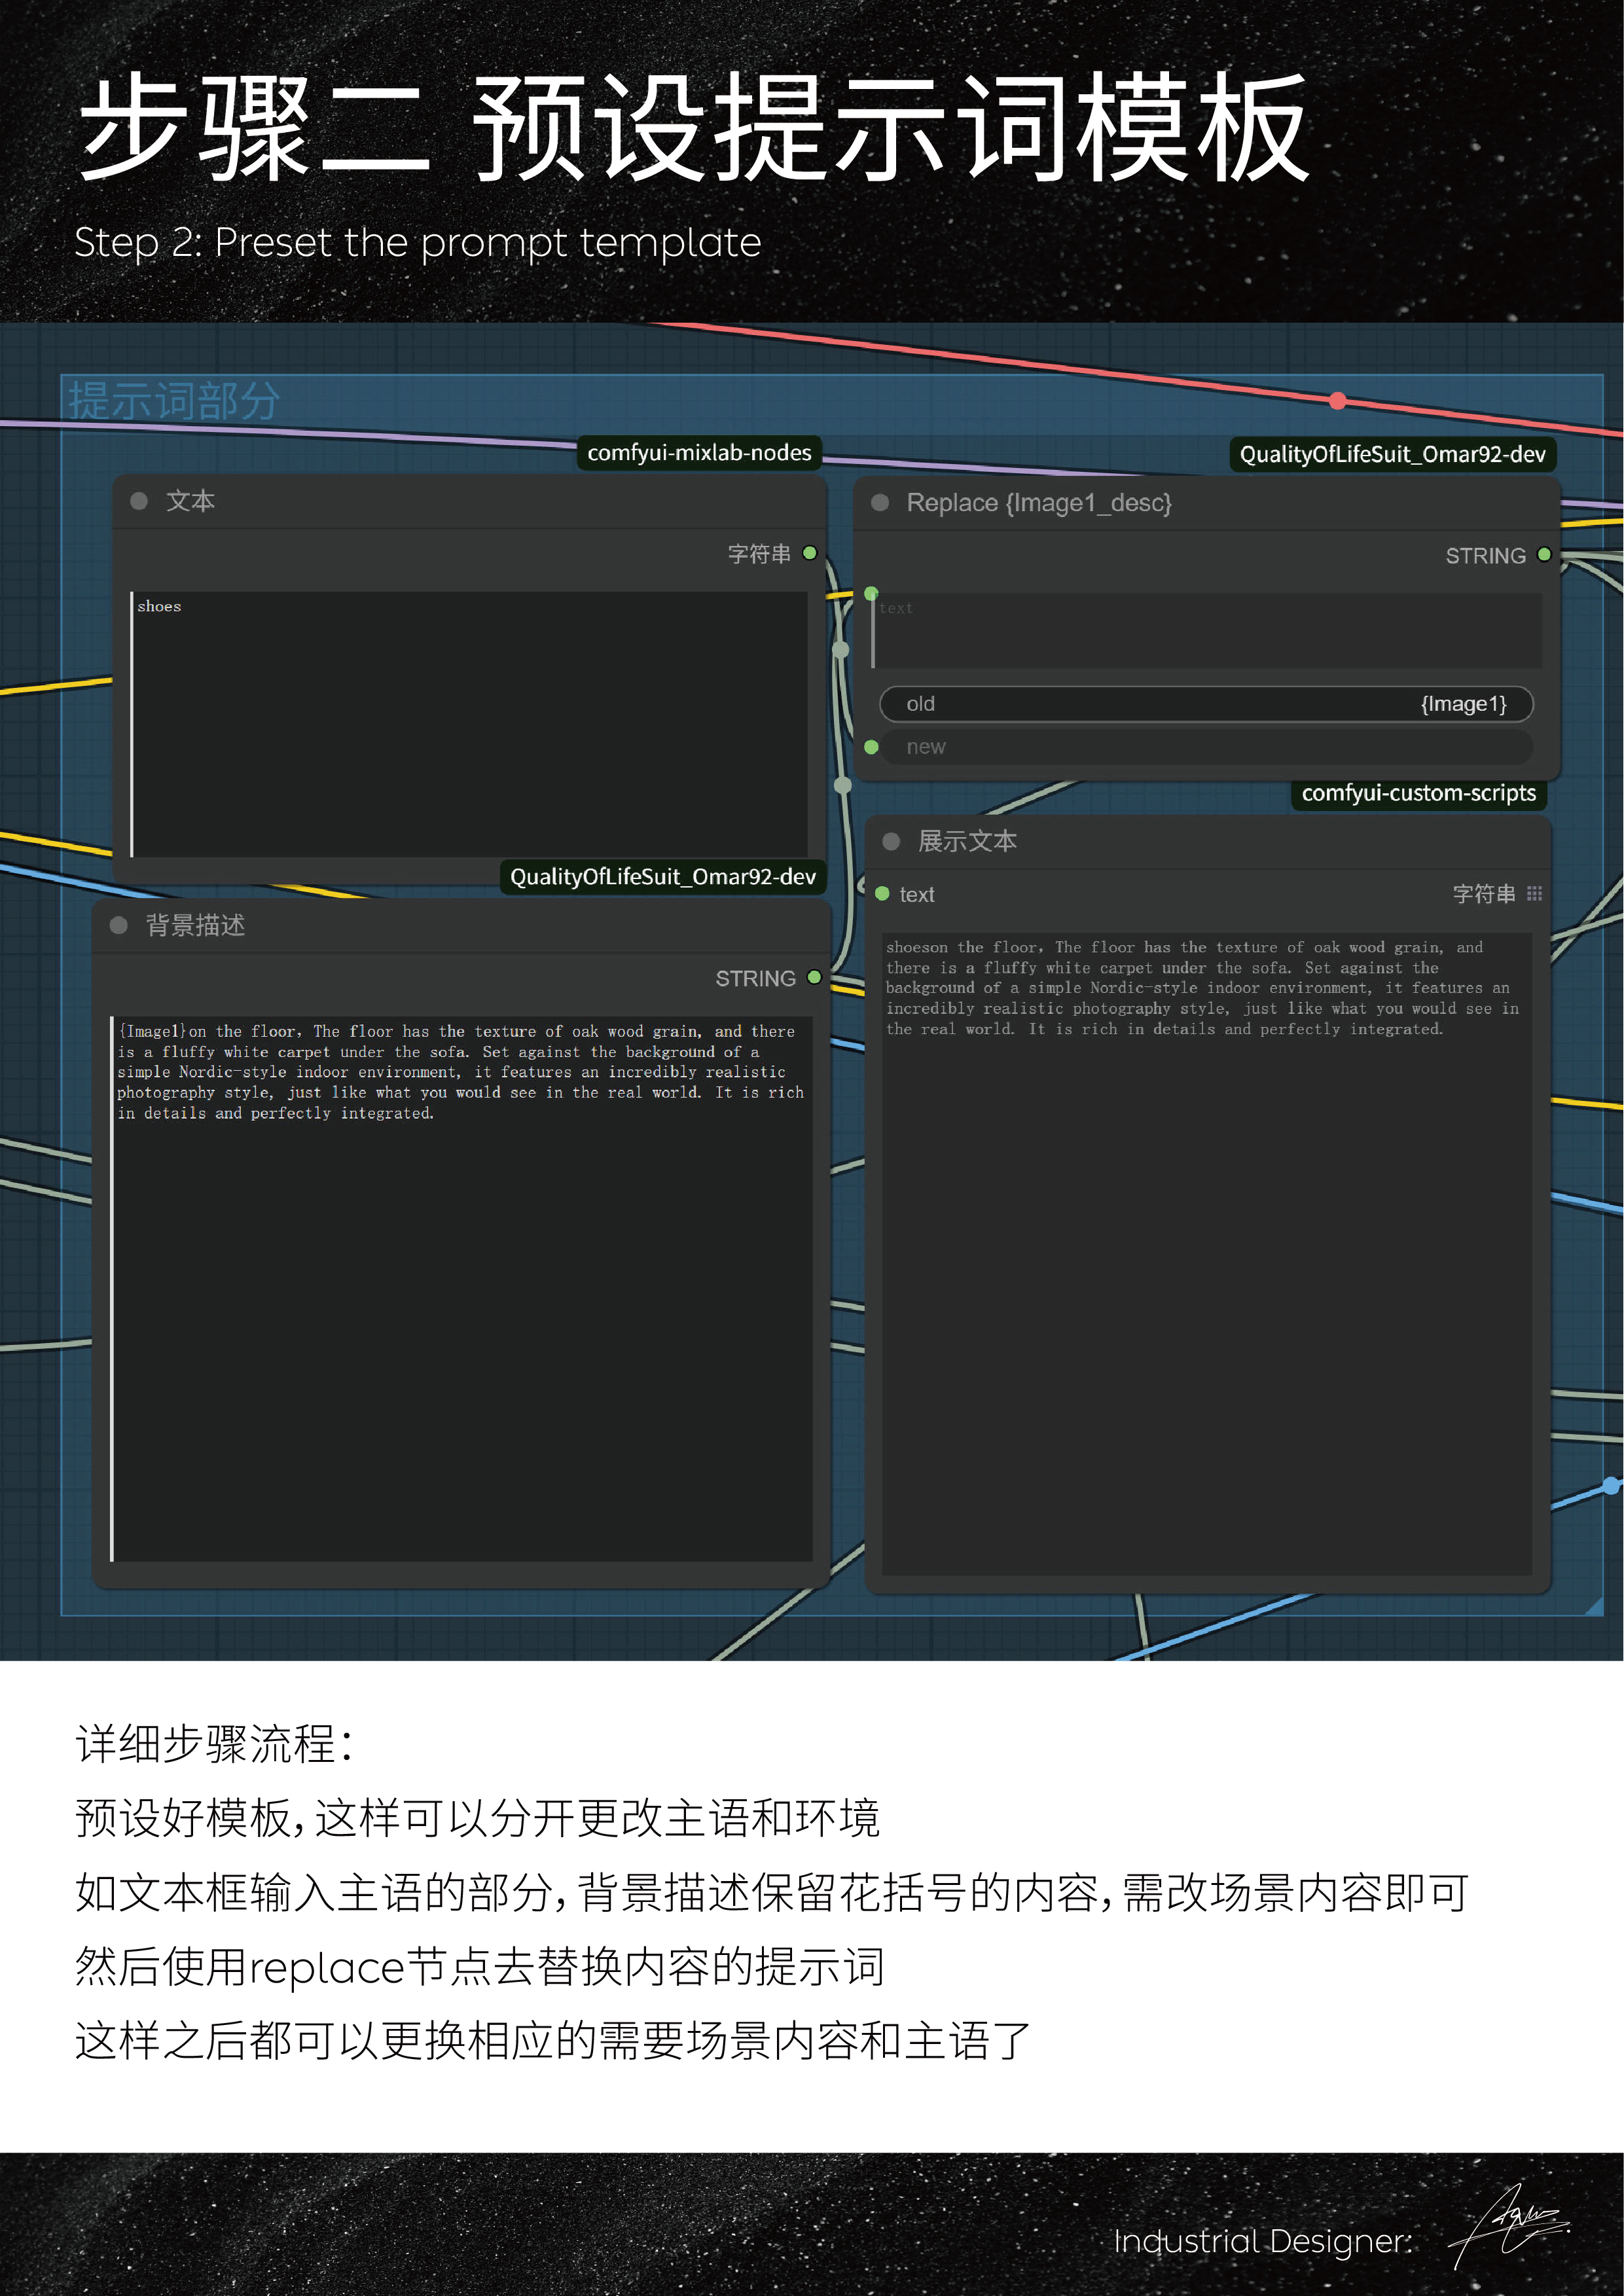Click the new input socket on Replace node
1624x2296 pixels.
pyautogui.click(x=872, y=746)
